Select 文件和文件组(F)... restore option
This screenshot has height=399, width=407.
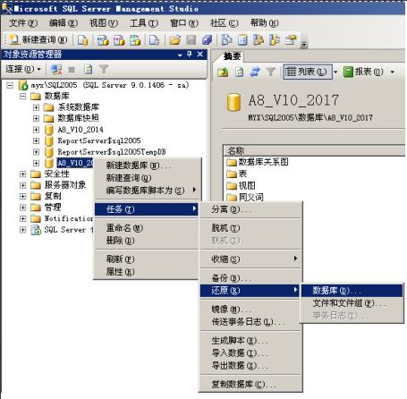click(352, 303)
